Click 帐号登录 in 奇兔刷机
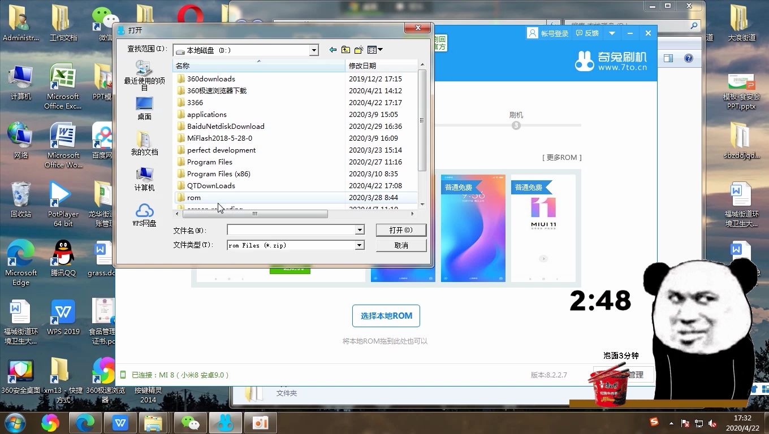769x434 pixels. click(x=548, y=33)
